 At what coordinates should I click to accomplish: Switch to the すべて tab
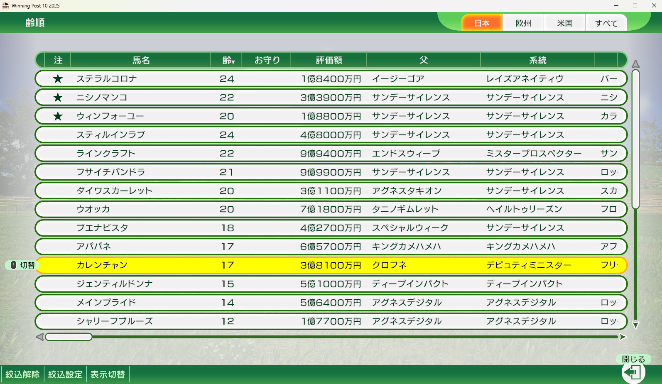click(606, 23)
